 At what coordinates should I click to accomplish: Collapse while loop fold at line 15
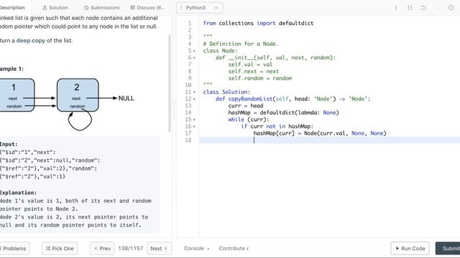coord(194,120)
